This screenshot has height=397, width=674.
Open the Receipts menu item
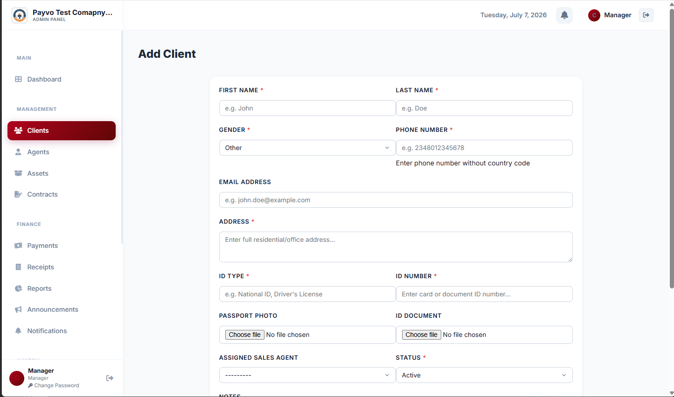tap(62, 267)
